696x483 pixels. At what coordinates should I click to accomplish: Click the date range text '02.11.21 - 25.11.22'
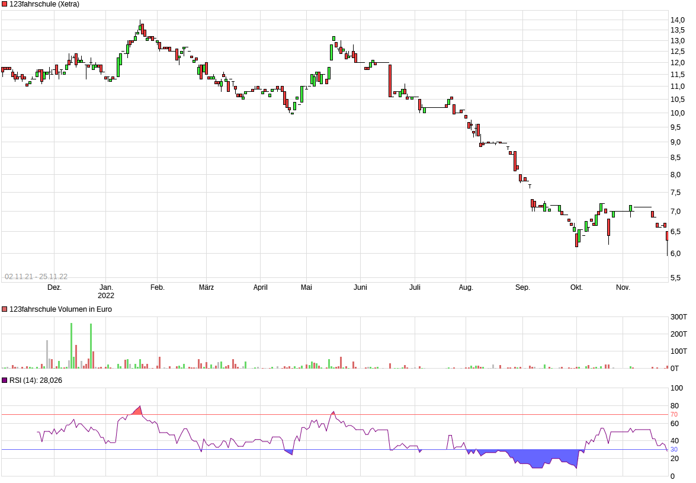(x=36, y=277)
